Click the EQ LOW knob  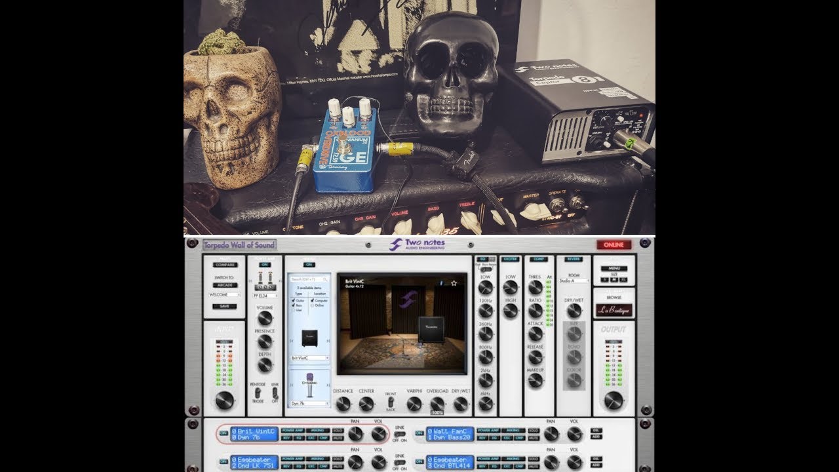(486, 287)
